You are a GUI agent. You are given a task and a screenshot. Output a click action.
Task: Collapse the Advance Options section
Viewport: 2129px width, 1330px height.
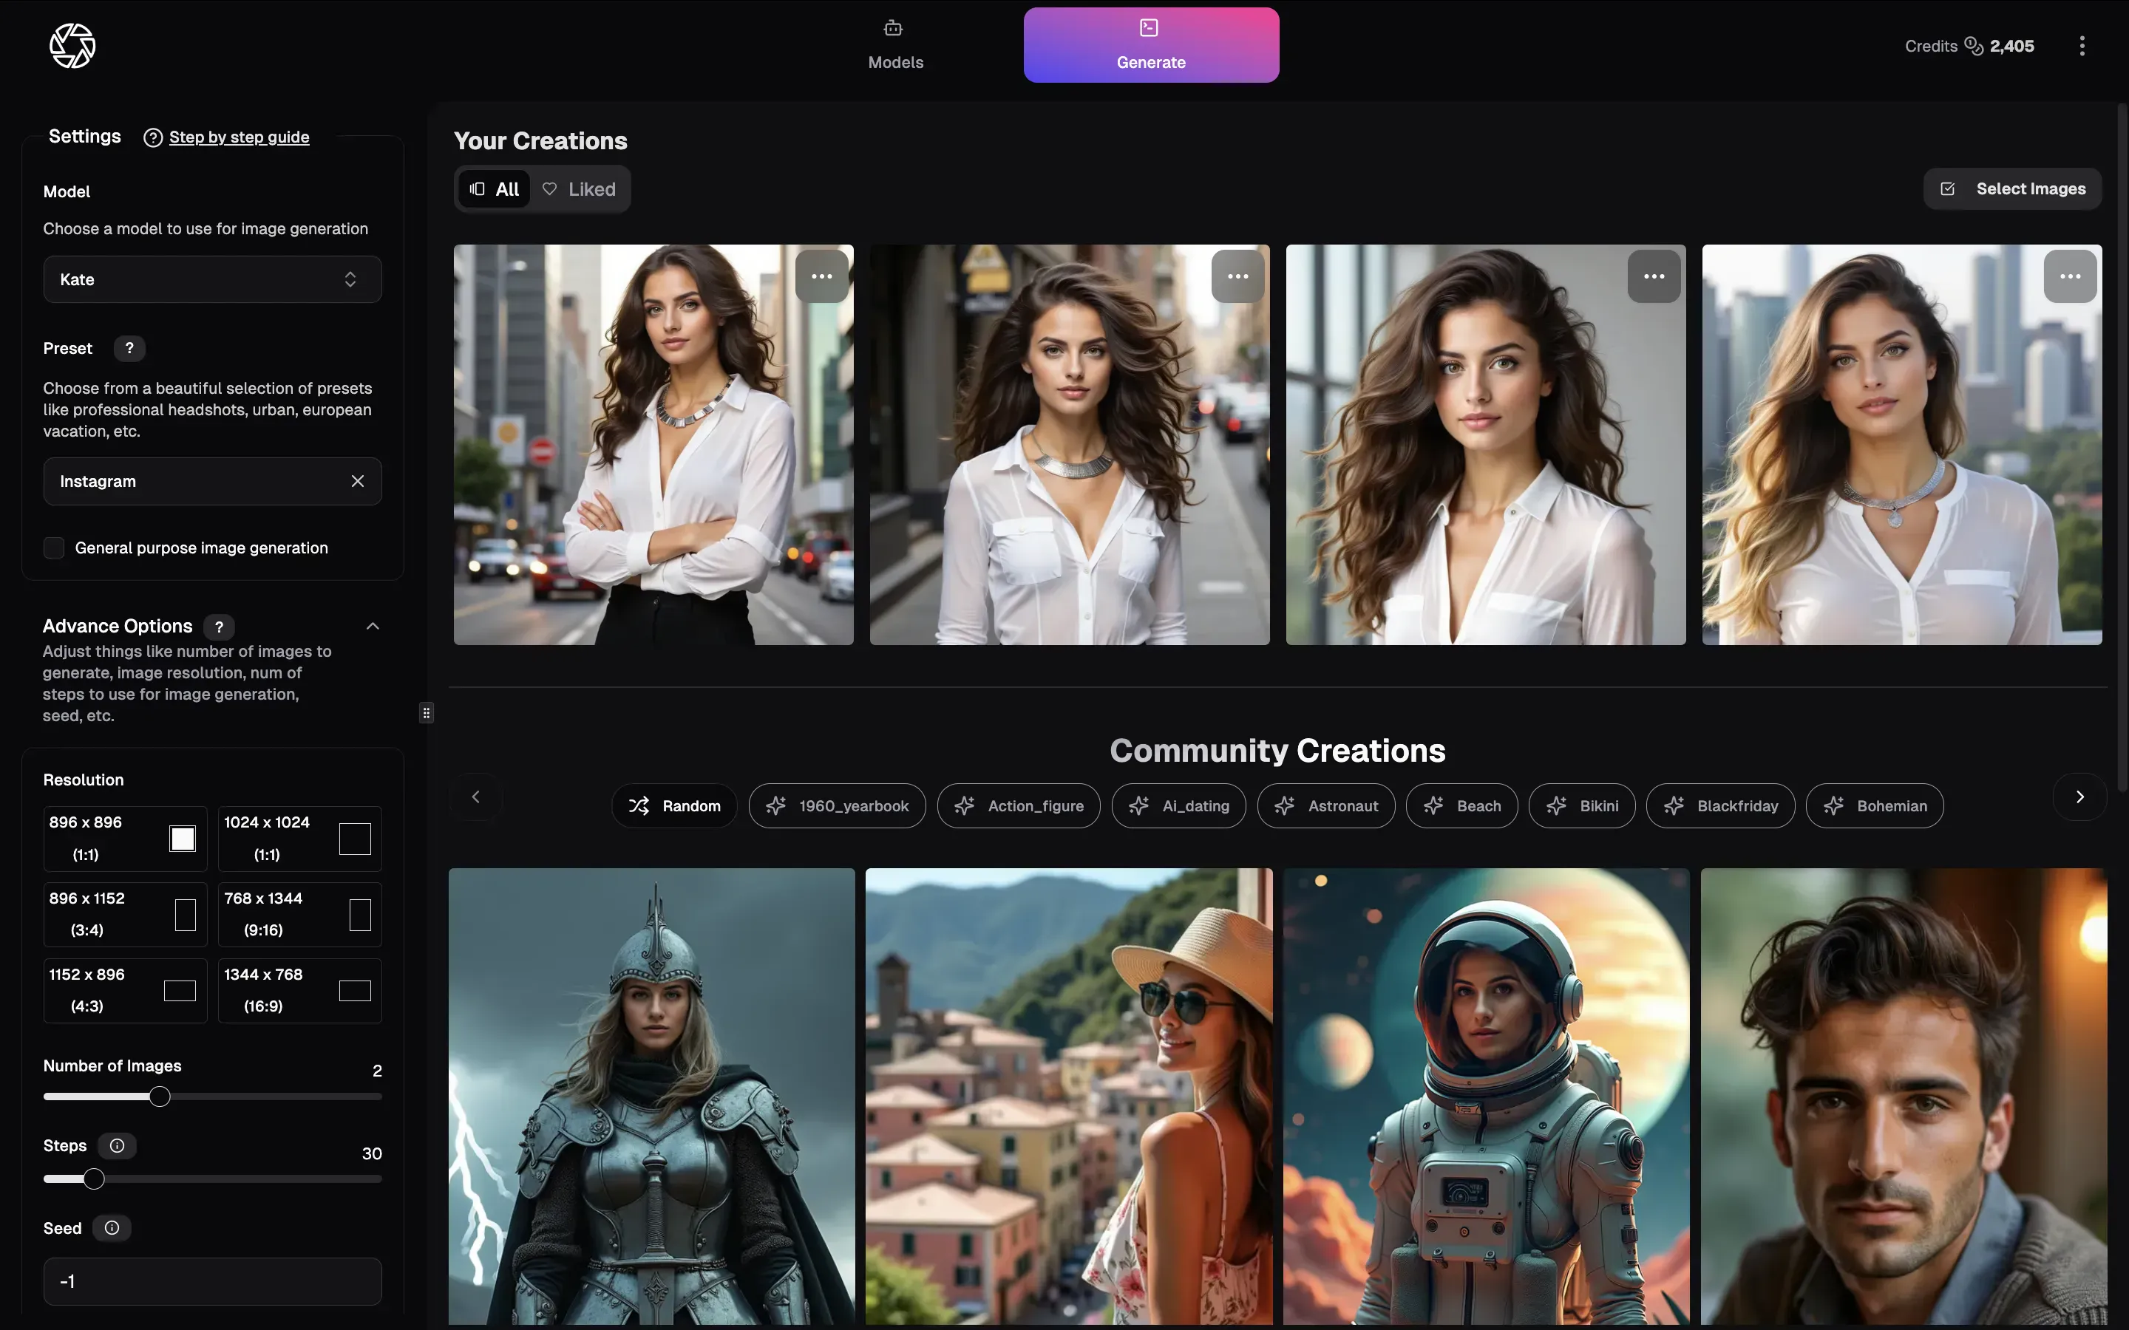(372, 627)
